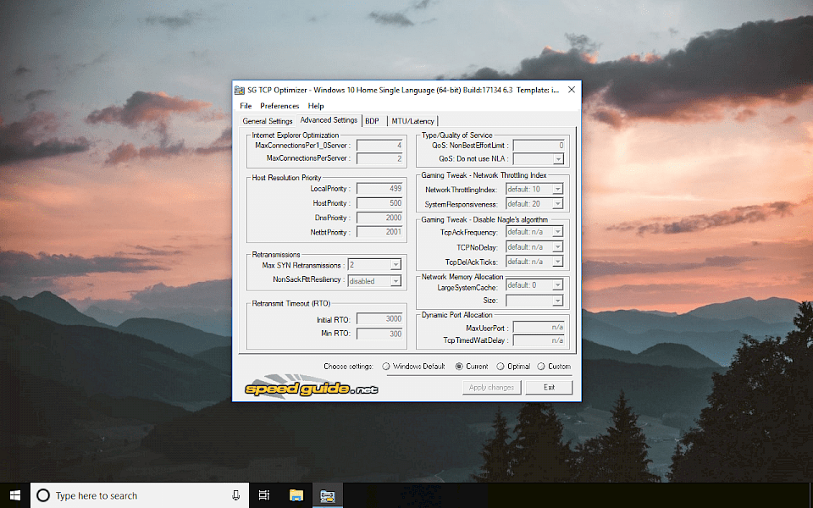The image size is (813, 508).
Task: Click the HostPriority value field
Action: click(379, 203)
